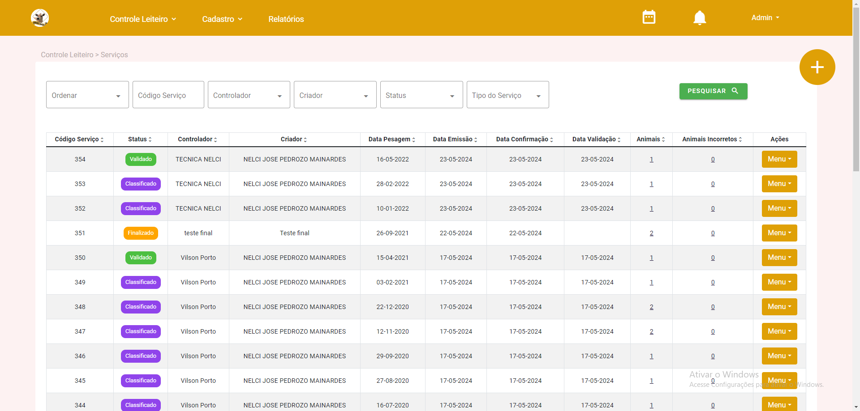Image resolution: width=860 pixels, height=411 pixels.
Task: Open Menu dropdown for service 353
Action: click(x=779, y=184)
